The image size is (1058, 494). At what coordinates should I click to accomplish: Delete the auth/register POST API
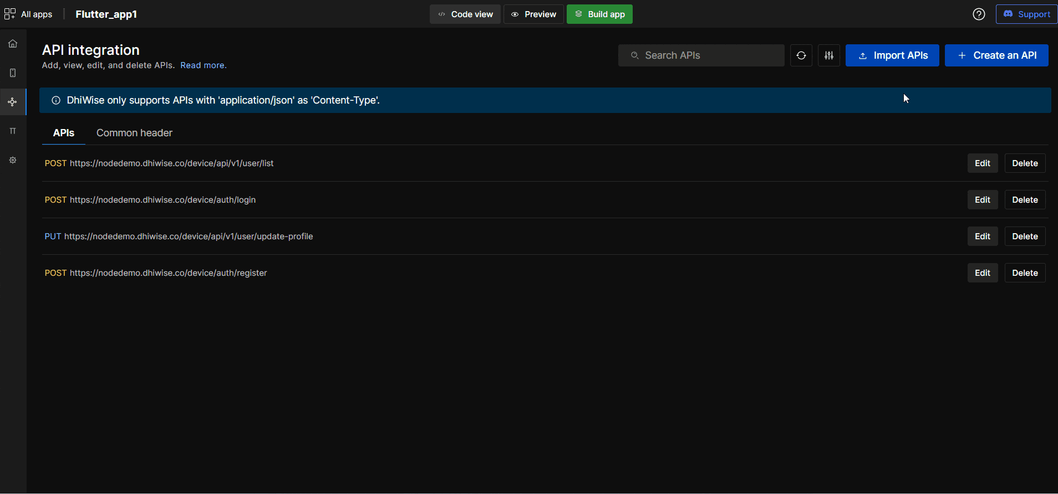coord(1024,273)
